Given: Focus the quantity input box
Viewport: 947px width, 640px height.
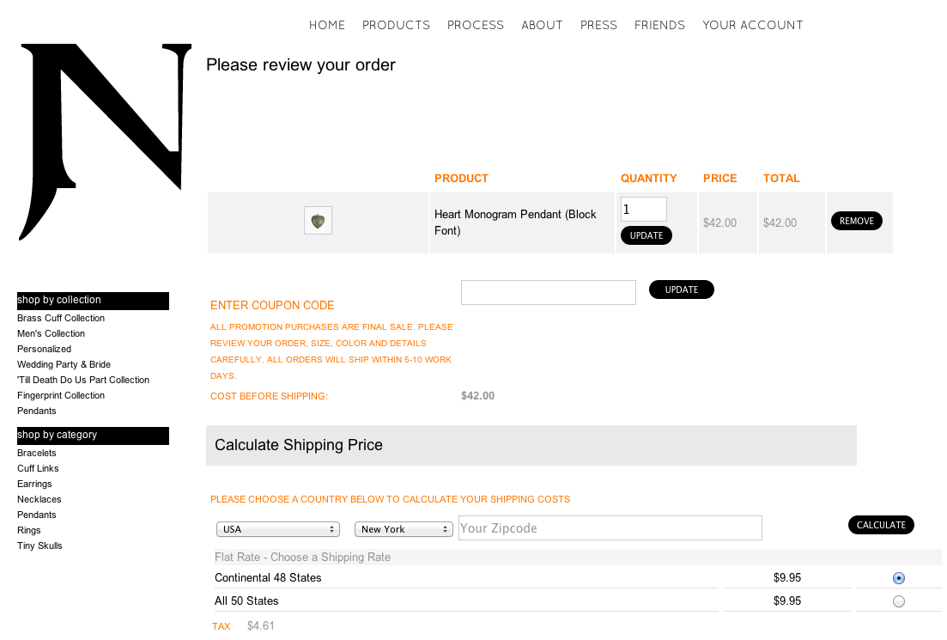Looking at the screenshot, I should tap(643, 209).
